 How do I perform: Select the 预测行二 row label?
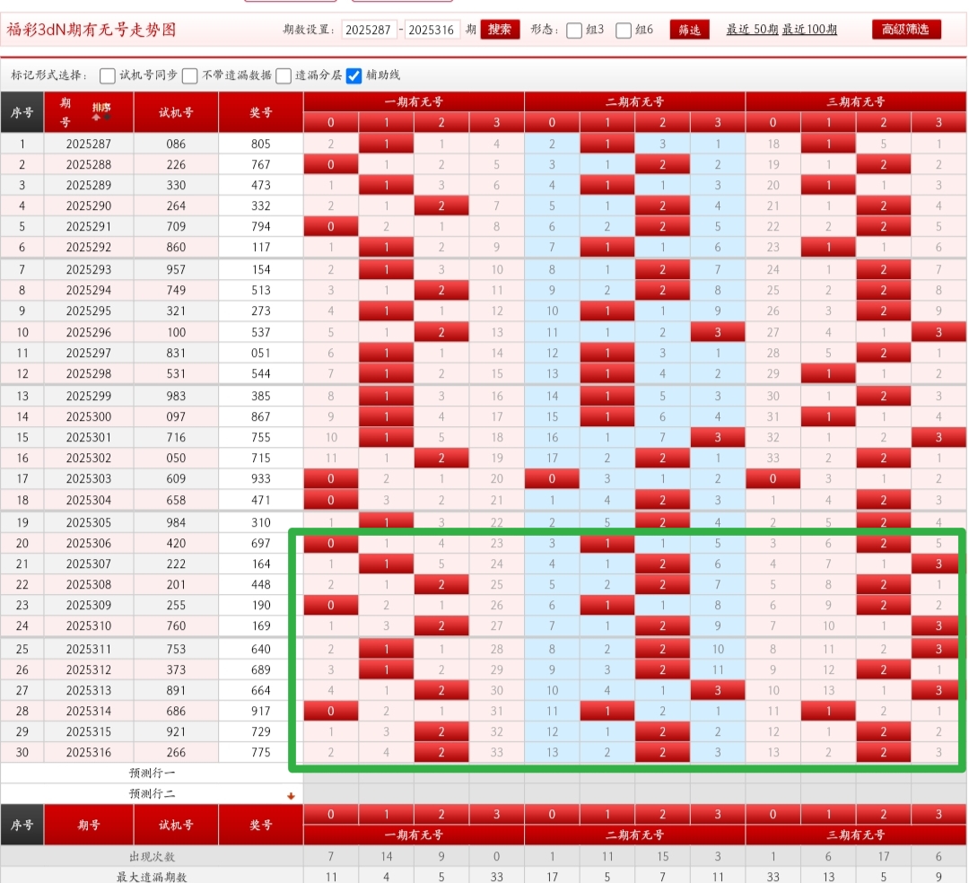coord(152,794)
